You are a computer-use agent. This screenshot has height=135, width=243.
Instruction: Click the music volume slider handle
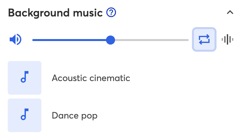pyautogui.click(x=111, y=40)
